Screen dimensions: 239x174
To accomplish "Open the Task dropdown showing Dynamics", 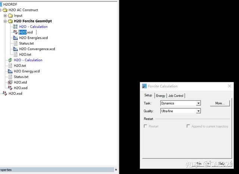I will [x=198, y=103].
